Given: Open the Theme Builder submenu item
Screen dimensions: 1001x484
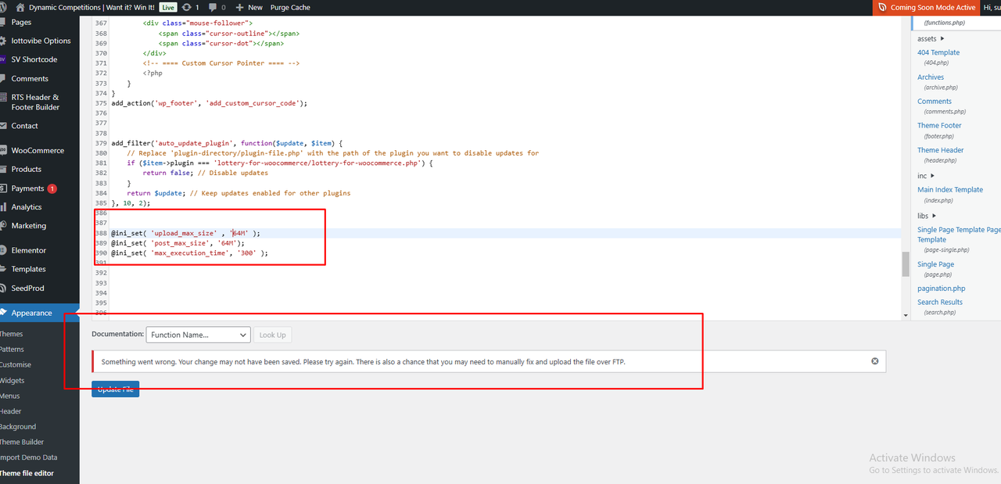Looking at the screenshot, I should pyautogui.click(x=22, y=442).
